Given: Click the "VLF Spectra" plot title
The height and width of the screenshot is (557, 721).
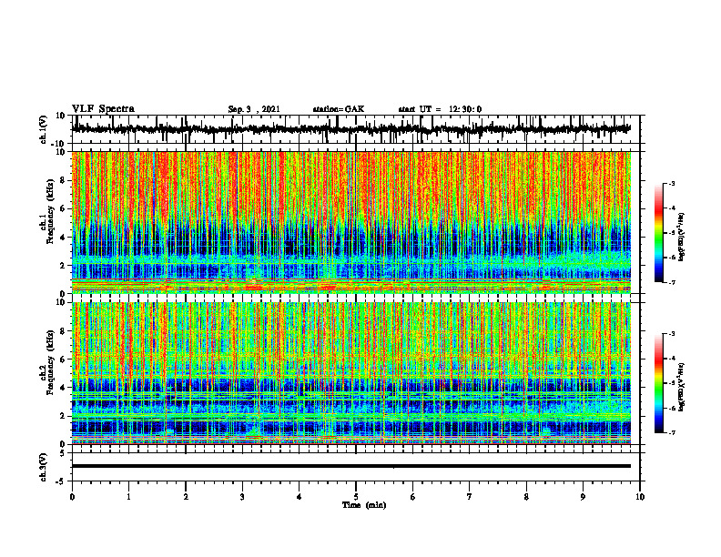Looking at the screenshot, I should 103,109.
